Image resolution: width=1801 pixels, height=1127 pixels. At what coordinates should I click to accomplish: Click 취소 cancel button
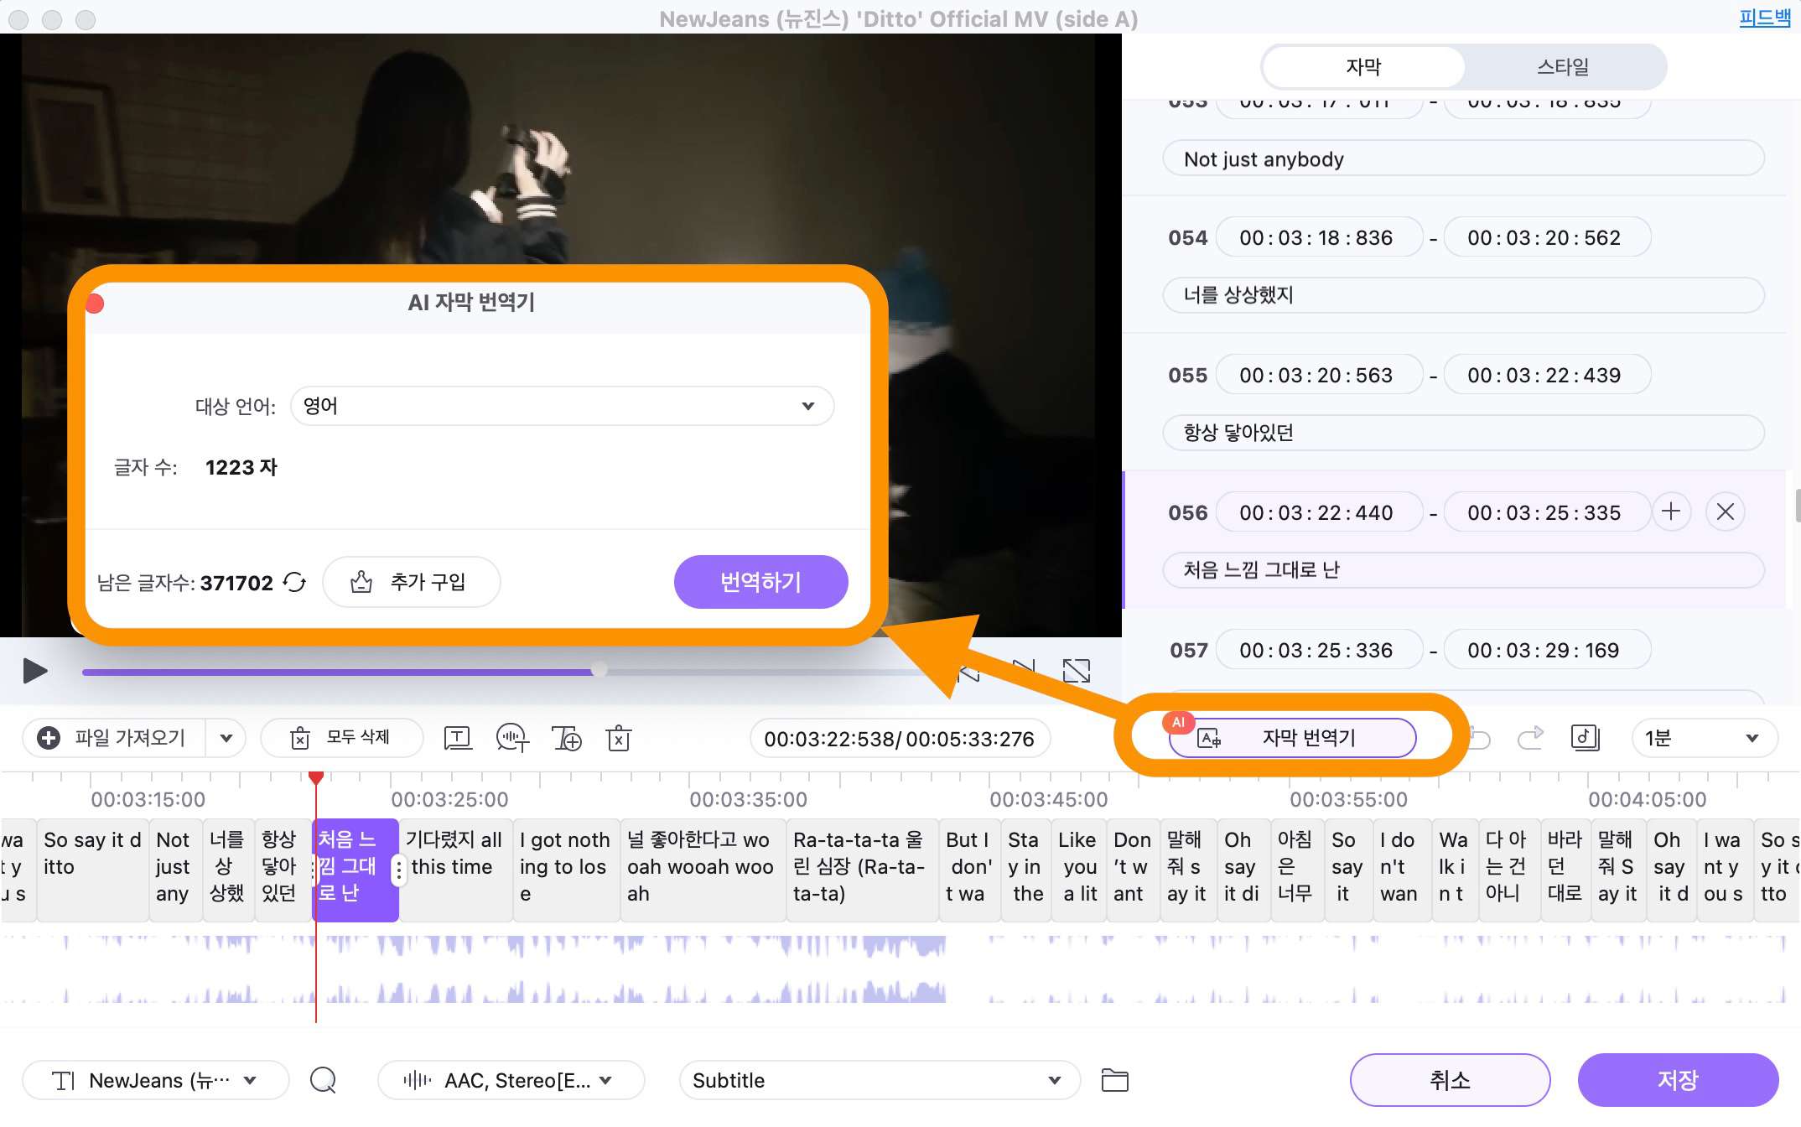click(1450, 1080)
